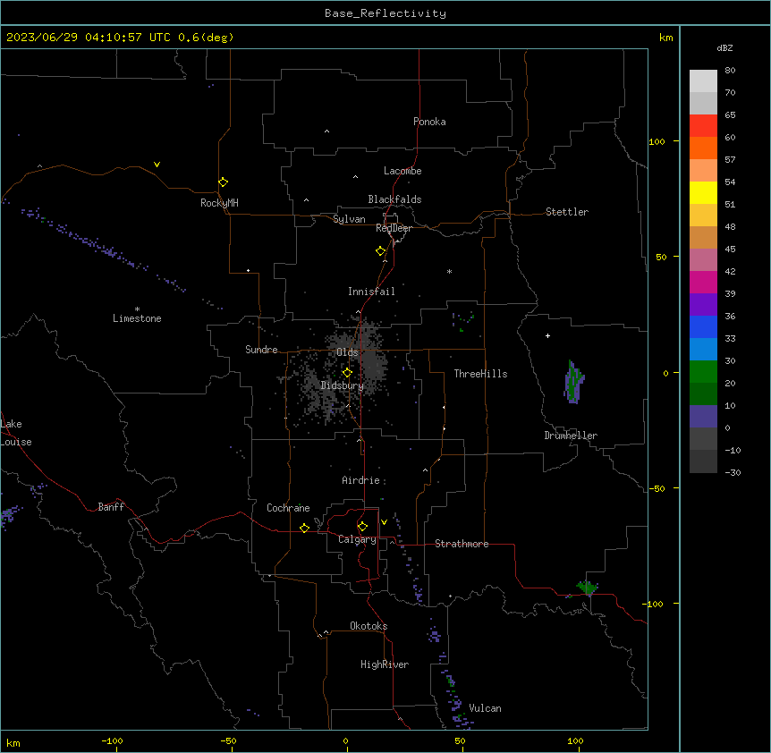This screenshot has height=753, width=771.
Task: Click the ThreeHills label
Action: (480, 374)
